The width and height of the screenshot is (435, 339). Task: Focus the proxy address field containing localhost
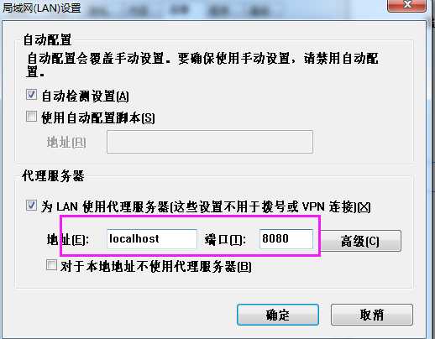coord(152,239)
